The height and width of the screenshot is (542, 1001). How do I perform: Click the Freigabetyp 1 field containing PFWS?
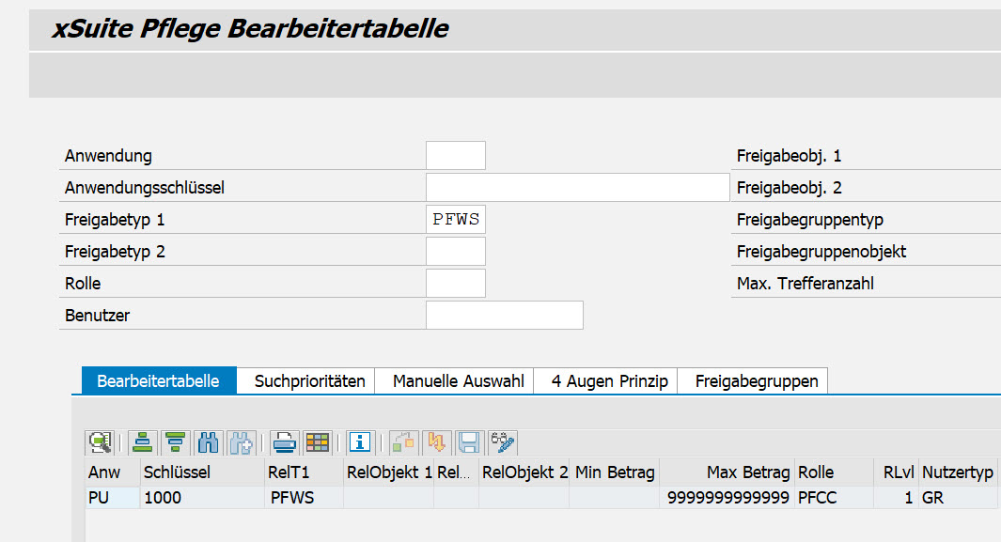pyautogui.click(x=455, y=220)
